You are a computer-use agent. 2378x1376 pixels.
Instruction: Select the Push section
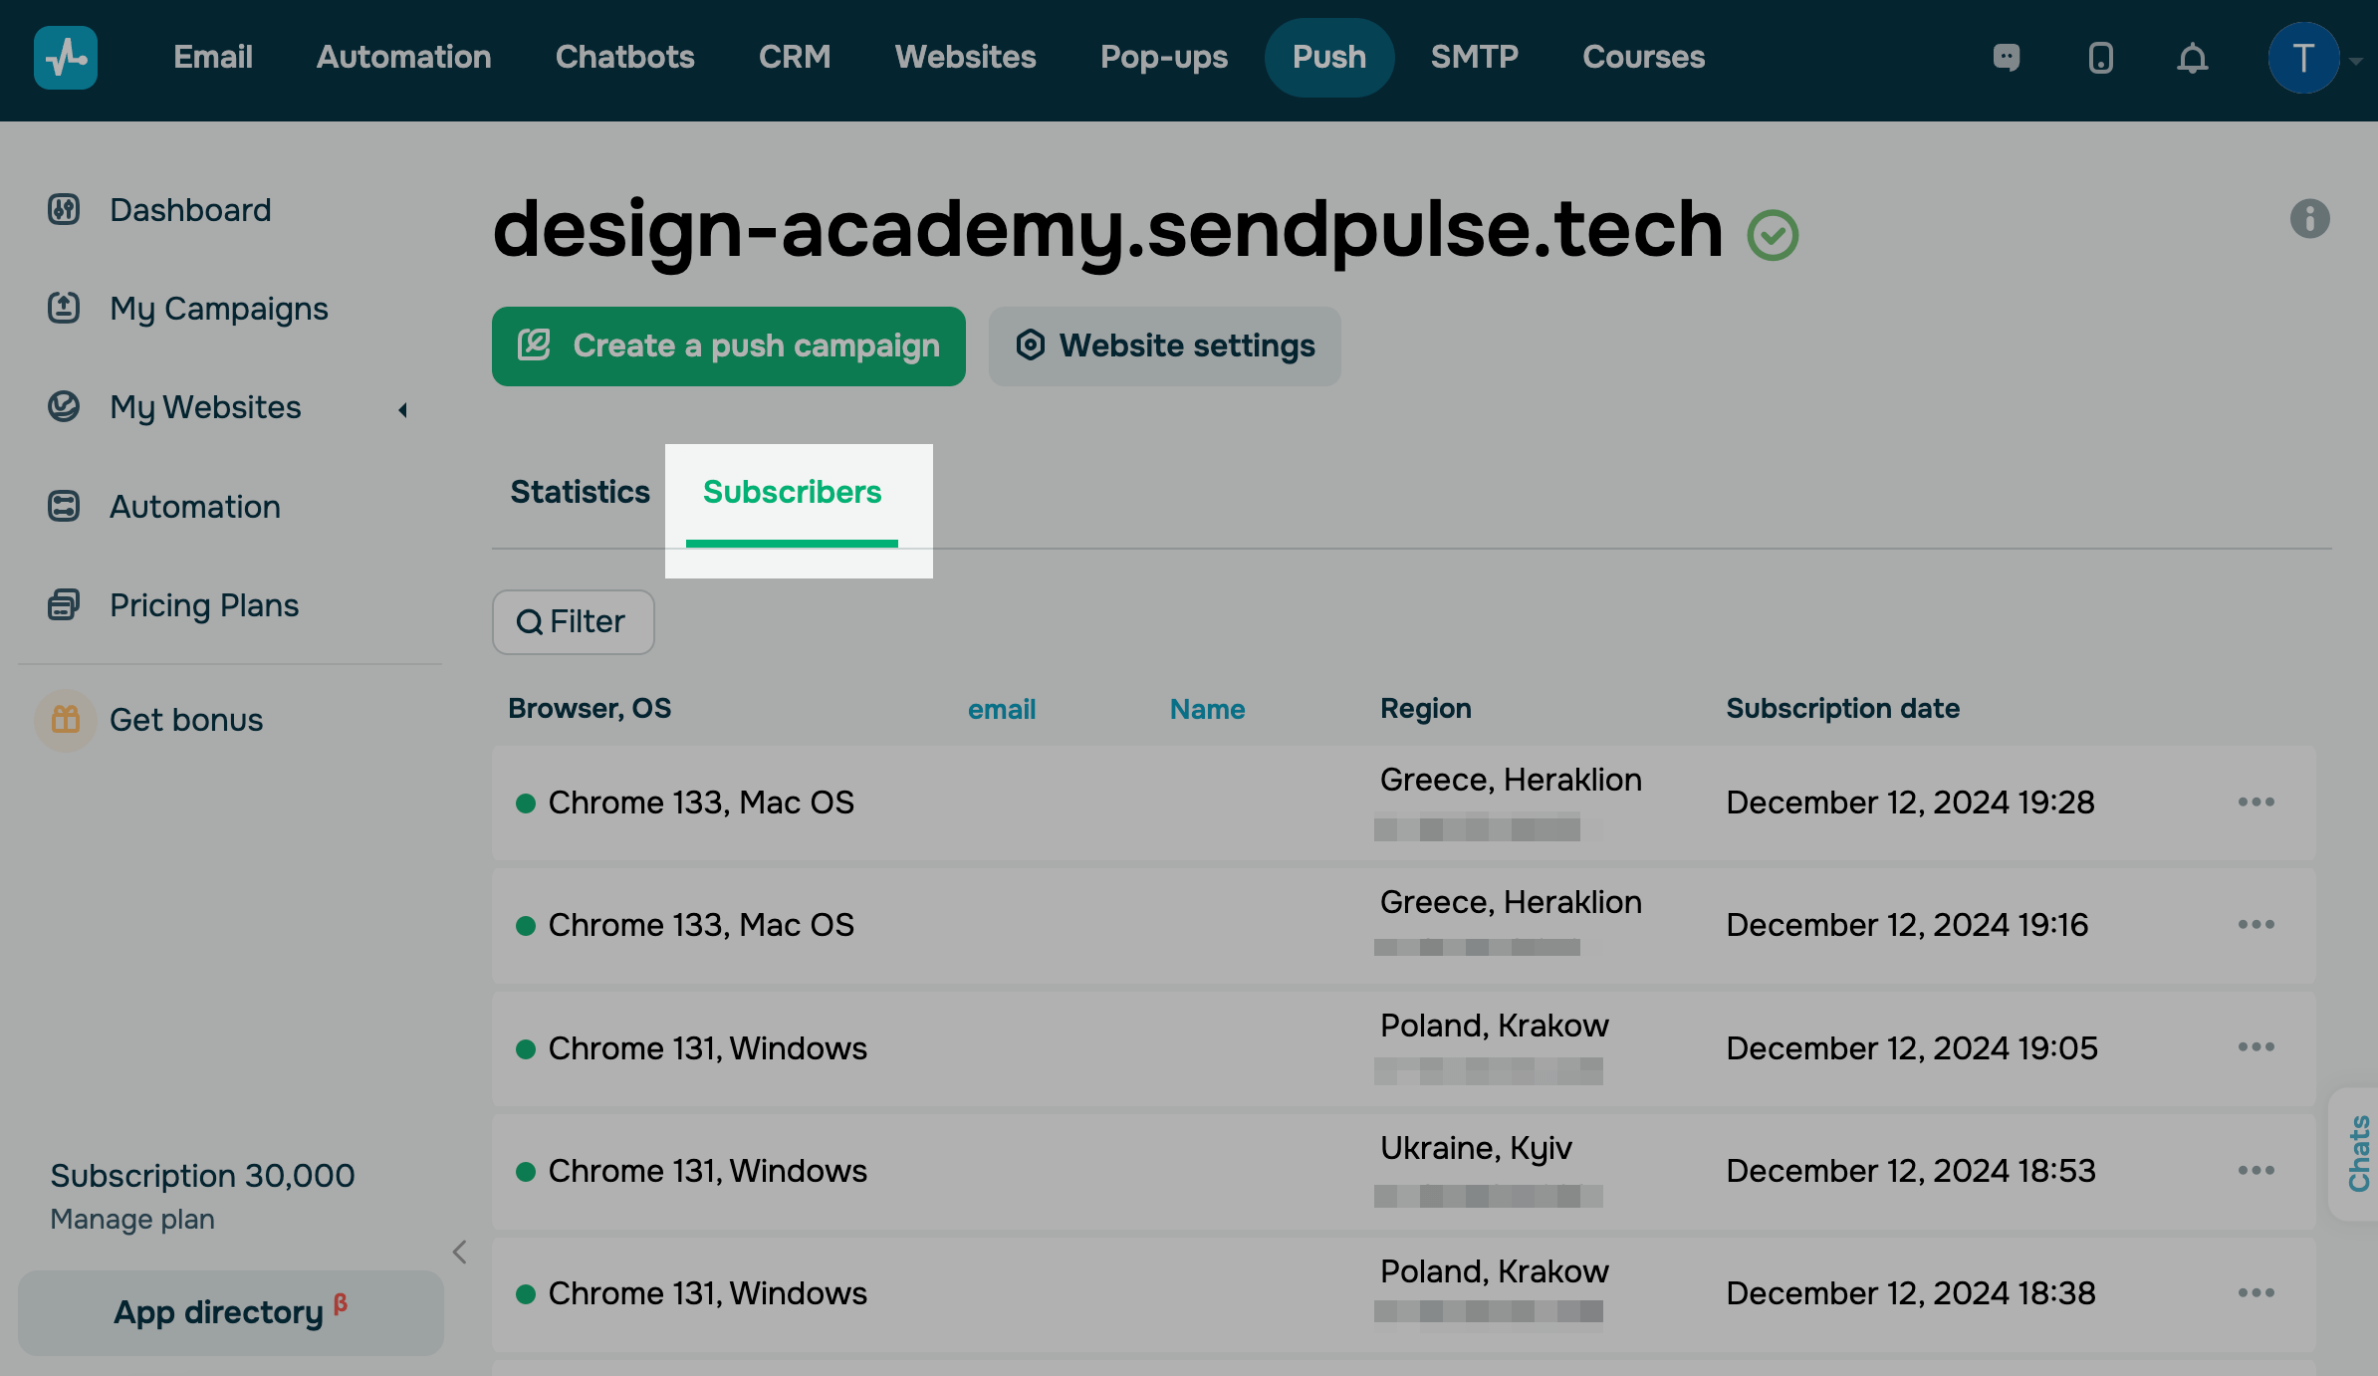(x=1329, y=58)
